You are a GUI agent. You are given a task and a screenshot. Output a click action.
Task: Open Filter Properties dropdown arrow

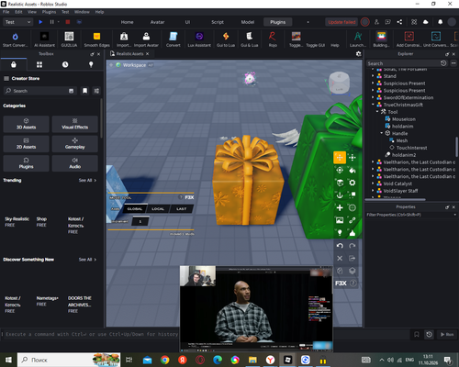tap(454, 215)
